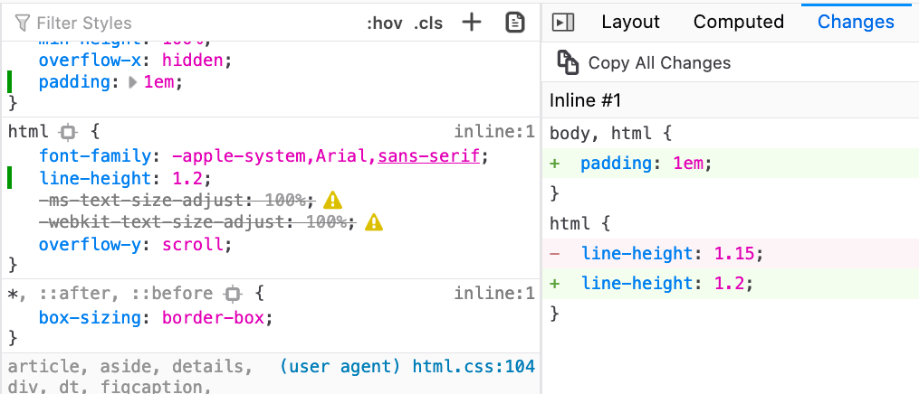This screenshot has width=919, height=394.
Task: Expand the padding shorthand triangle
Action: point(133,82)
